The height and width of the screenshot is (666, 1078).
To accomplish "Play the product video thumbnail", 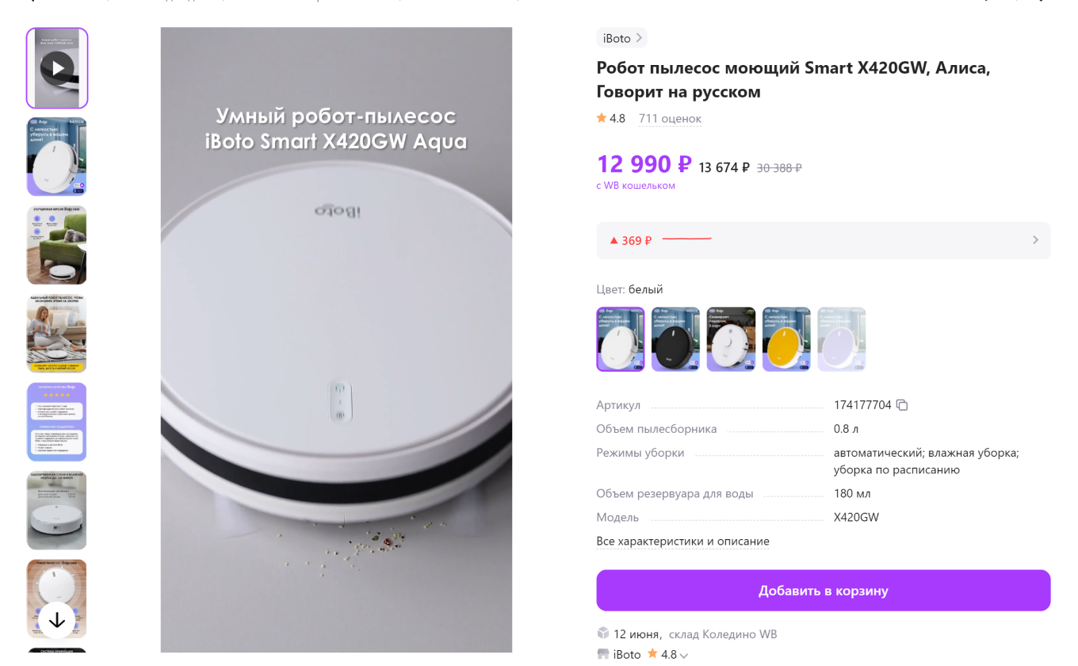I will 57,68.
